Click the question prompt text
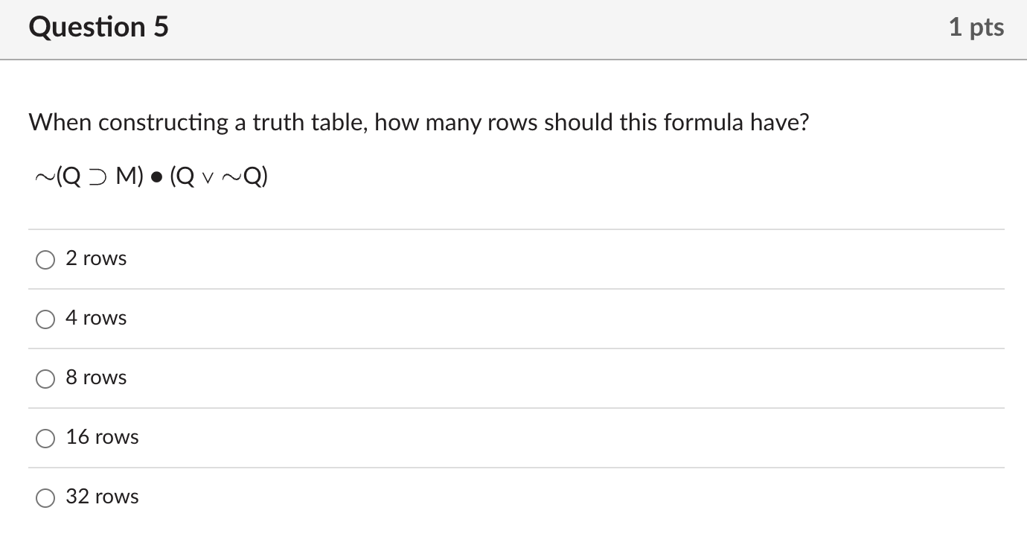The height and width of the screenshot is (554, 1027). coord(419,122)
